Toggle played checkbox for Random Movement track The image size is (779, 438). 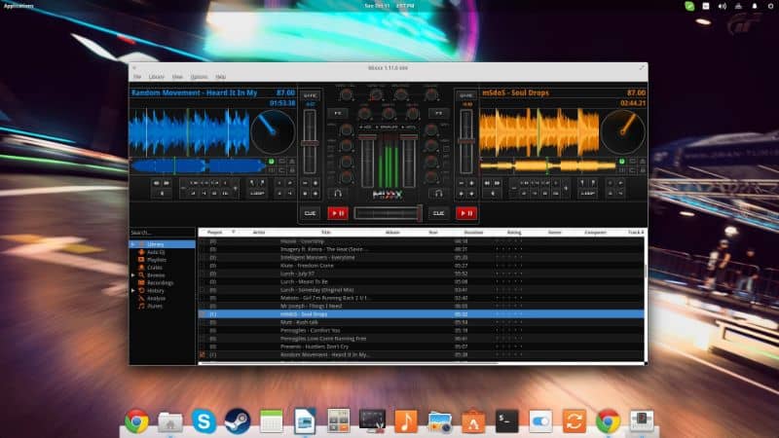(x=202, y=354)
